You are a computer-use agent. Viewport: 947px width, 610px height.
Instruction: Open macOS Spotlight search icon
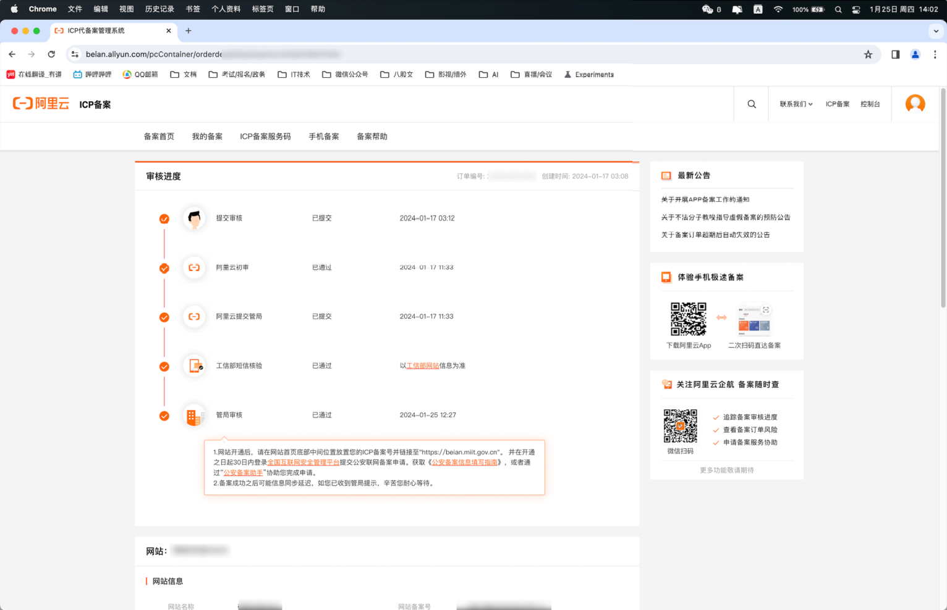tap(838, 9)
